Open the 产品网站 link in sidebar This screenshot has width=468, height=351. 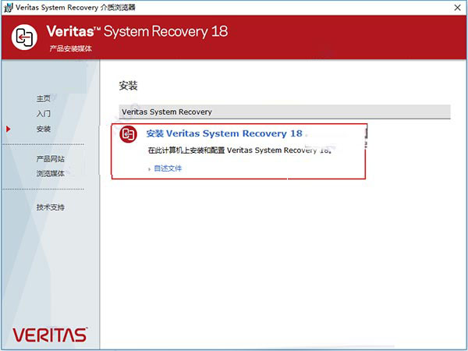51,159
